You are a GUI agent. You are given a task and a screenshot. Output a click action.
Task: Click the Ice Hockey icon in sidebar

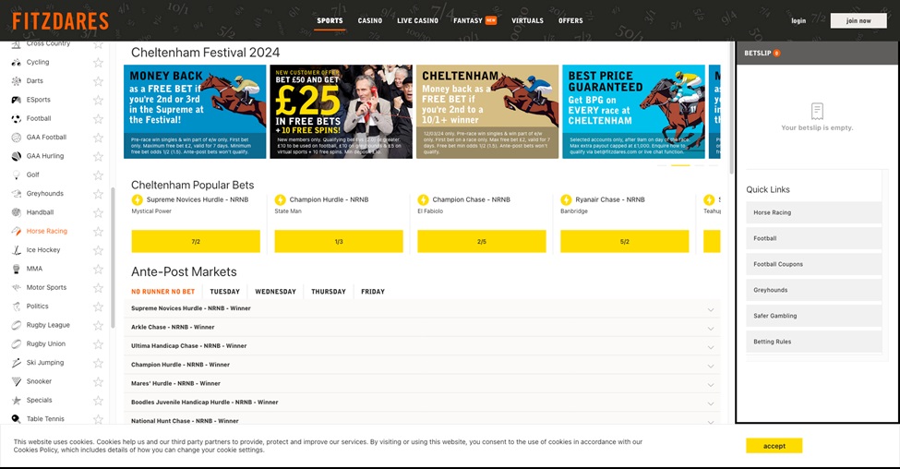(x=17, y=250)
